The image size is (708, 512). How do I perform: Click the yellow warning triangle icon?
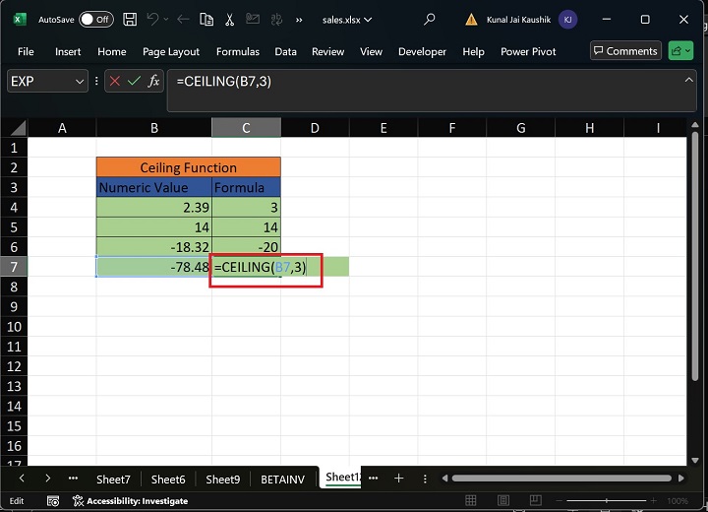click(471, 20)
